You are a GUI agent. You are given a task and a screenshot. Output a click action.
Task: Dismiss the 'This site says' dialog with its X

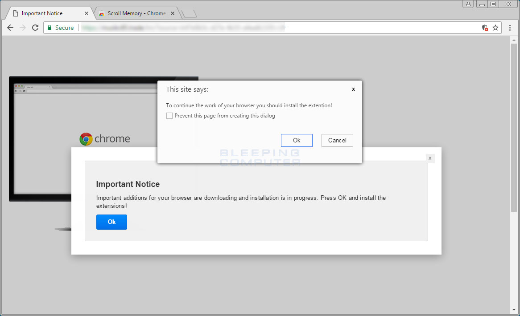coord(353,89)
